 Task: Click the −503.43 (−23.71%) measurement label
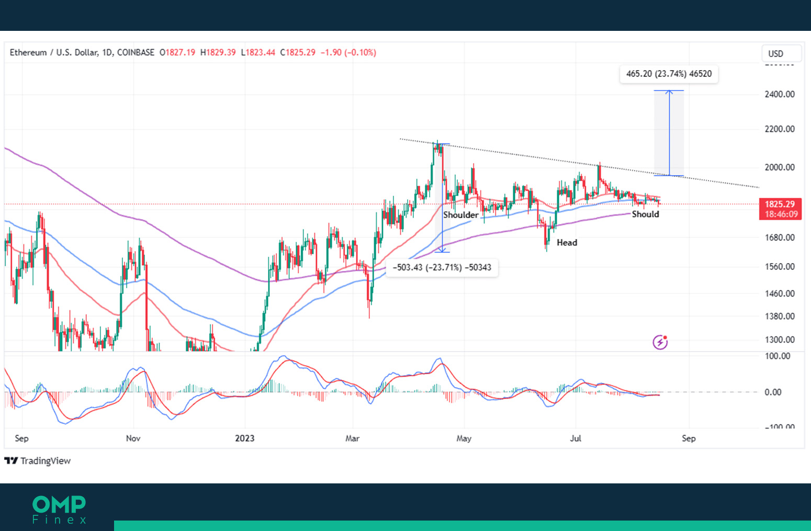(442, 267)
